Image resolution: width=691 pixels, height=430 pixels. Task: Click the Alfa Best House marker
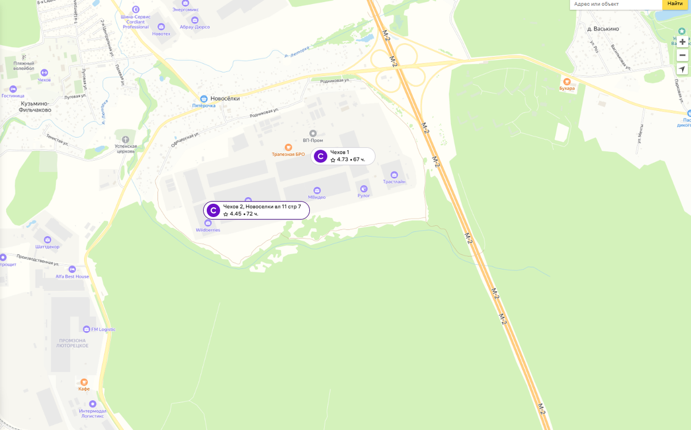[72, 269]
